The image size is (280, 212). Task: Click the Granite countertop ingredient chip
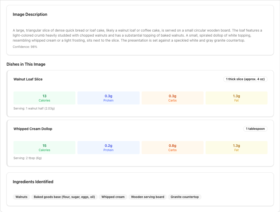point(185,197)
